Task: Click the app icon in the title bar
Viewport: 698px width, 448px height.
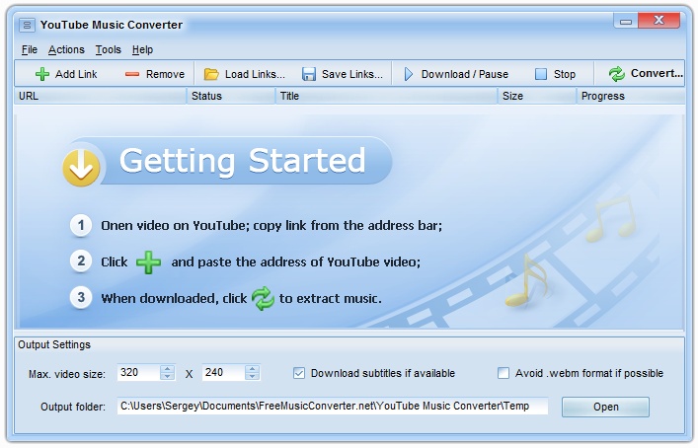Action: coord(27,25)
